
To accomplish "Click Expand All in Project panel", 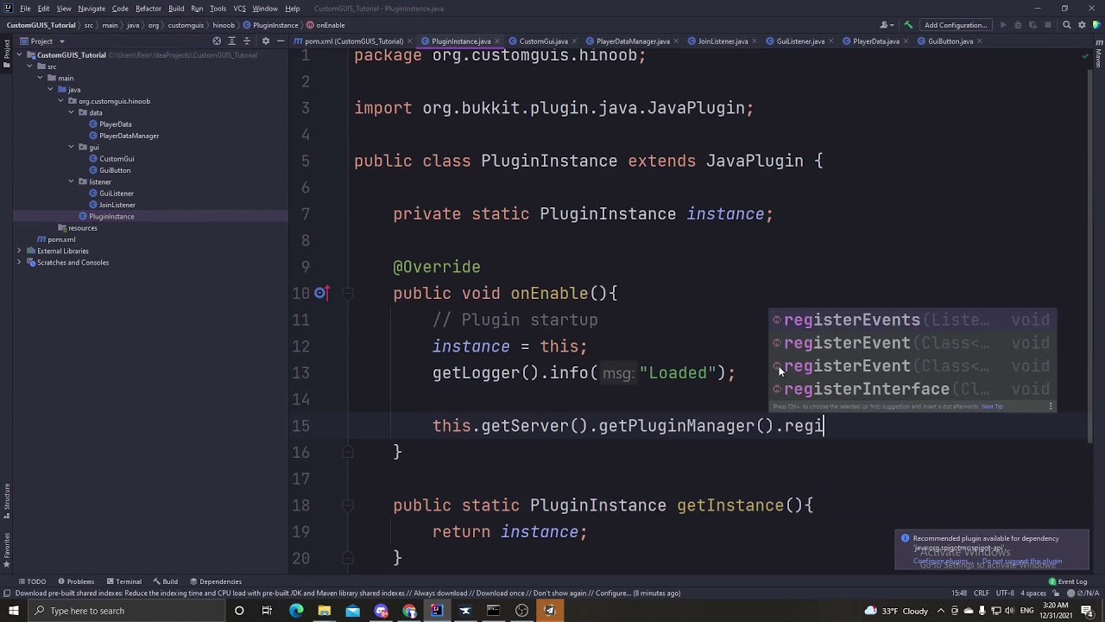I will 231,41.
